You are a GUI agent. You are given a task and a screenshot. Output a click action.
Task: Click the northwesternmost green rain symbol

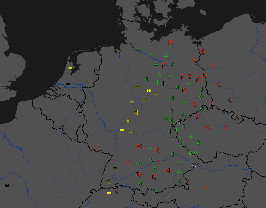coord(140,49)
